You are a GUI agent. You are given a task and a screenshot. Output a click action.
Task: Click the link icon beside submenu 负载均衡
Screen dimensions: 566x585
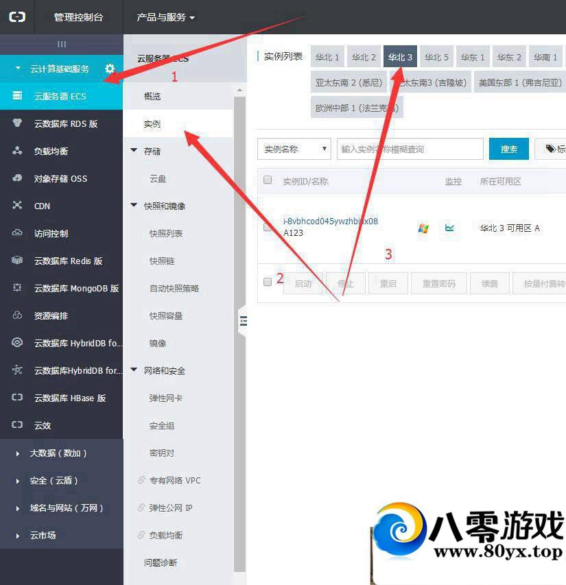pyautogui.click(x=141, y=535)
